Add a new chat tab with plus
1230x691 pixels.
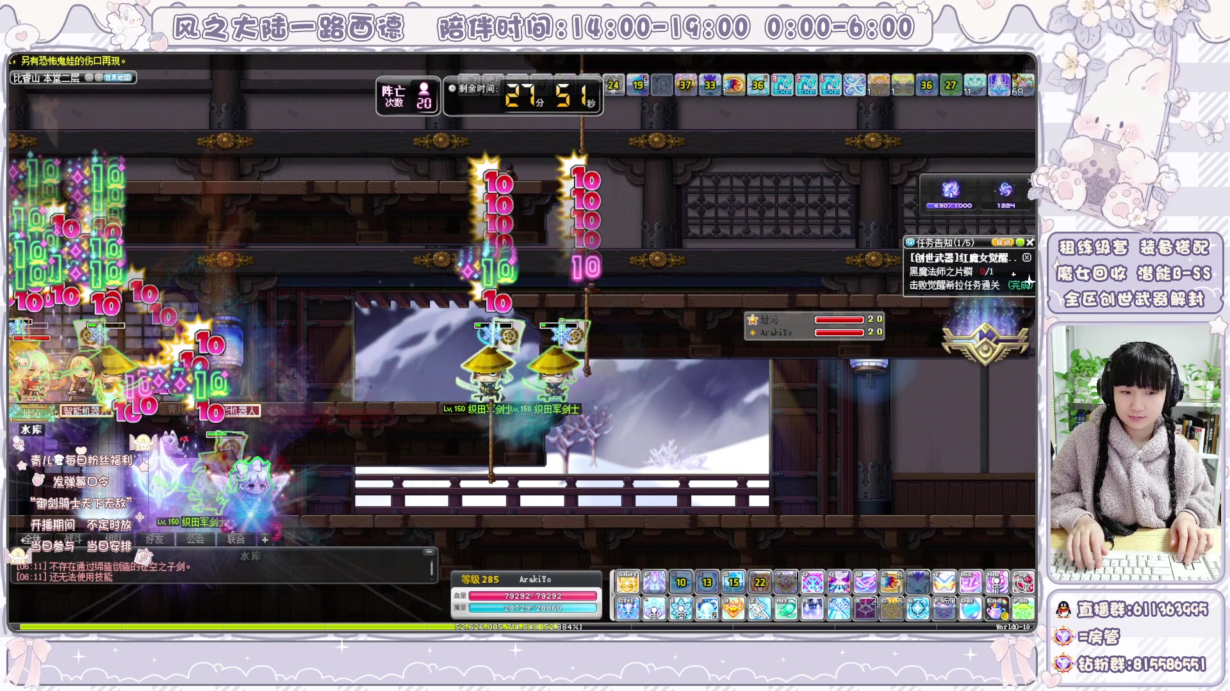click(x=265, y=539)
